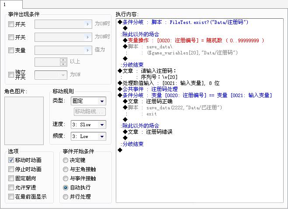Select the 与事件接触 trigger radio button
This screenshot has width=288, height=209.
click(x=66, y=179)
